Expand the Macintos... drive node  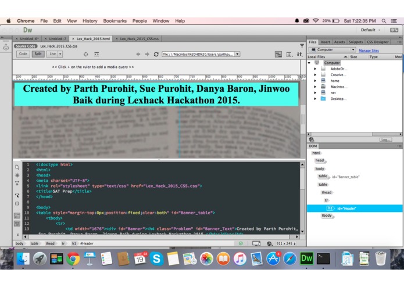pyautogui.click(x=315, y=87)
